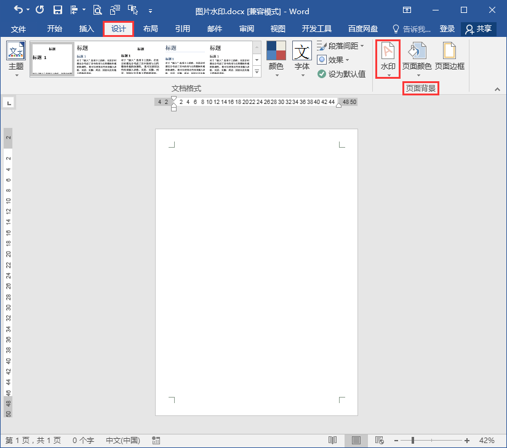Click the zoom in plus button
Viewport: 507px width, 448px height.
click(466, 441)
